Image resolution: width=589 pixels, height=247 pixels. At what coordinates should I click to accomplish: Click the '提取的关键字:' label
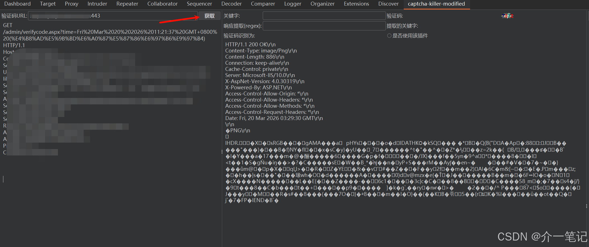click(x=402, y=26)
